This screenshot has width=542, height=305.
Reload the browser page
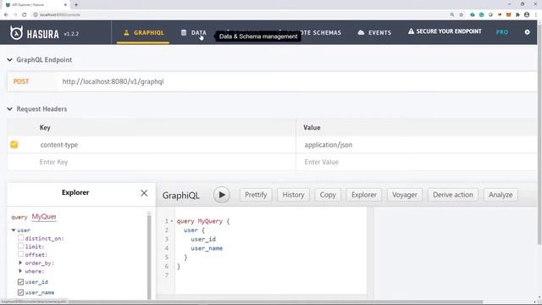coord(25,15)
